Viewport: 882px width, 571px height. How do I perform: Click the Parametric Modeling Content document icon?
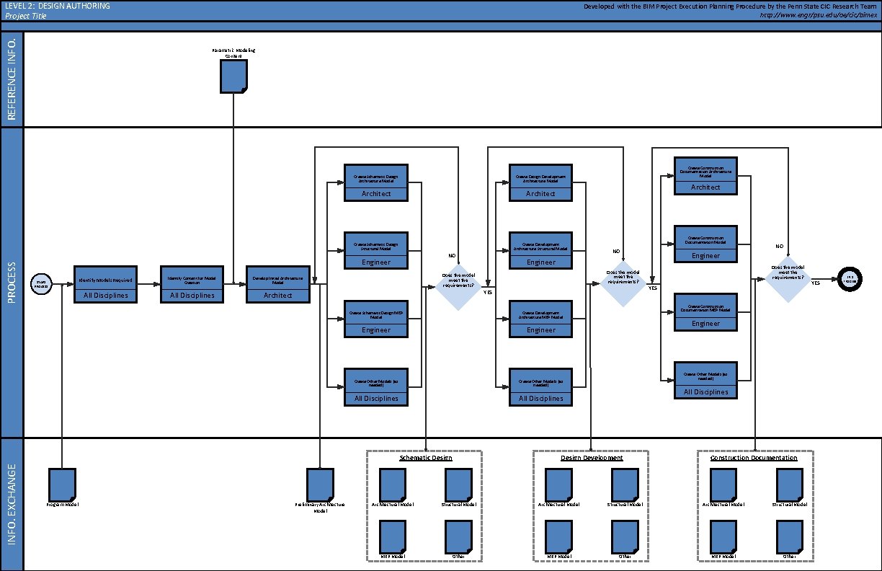click(232, 75)
